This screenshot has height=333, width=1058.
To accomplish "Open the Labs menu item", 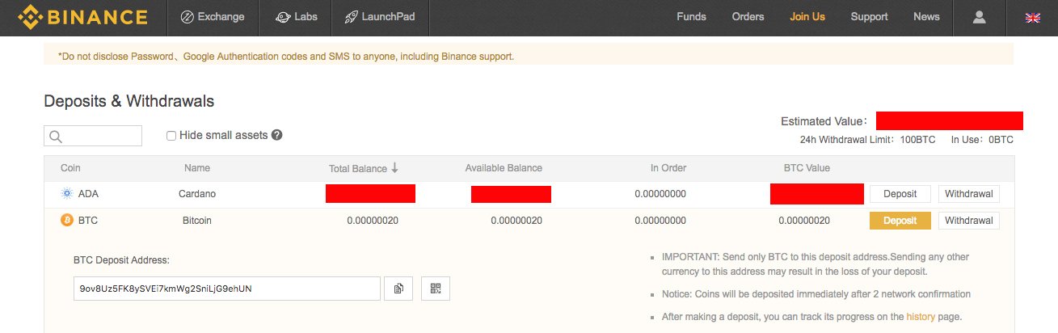I will (x=294, y=17).
